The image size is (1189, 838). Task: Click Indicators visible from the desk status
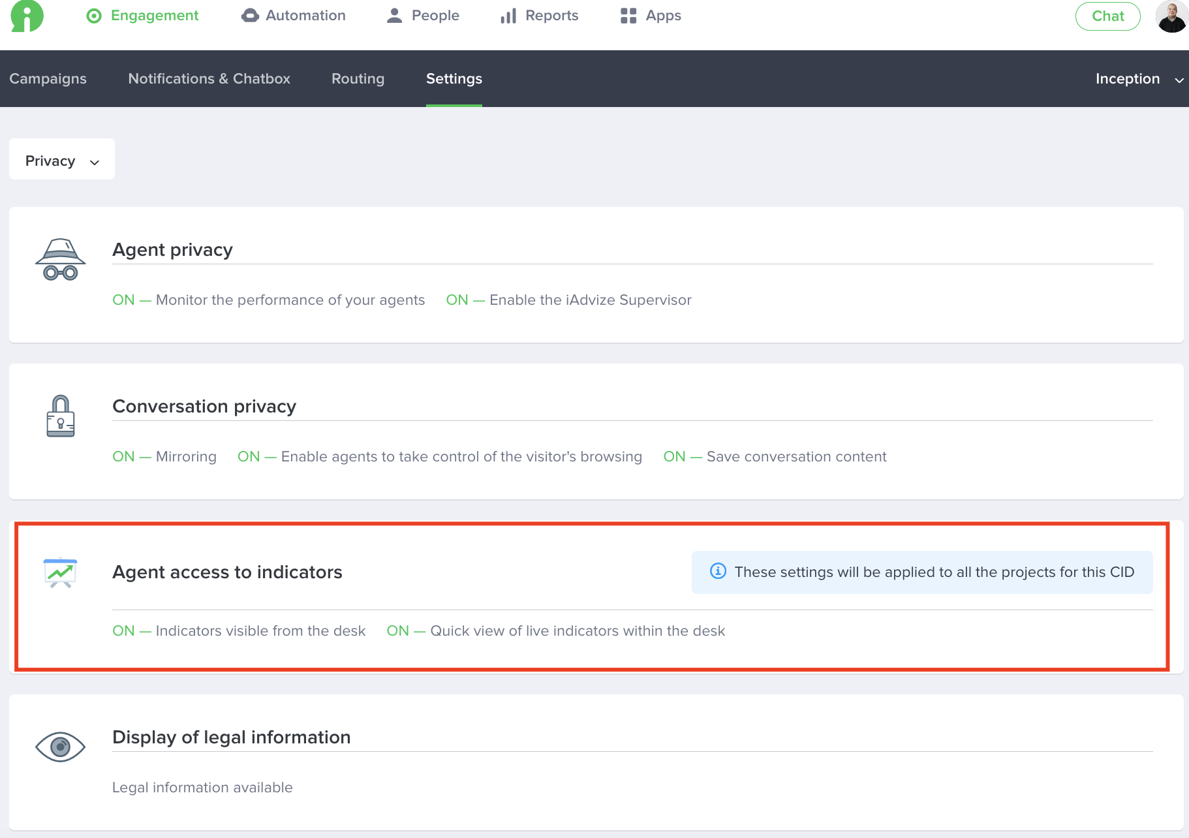[x=239, y=630]
